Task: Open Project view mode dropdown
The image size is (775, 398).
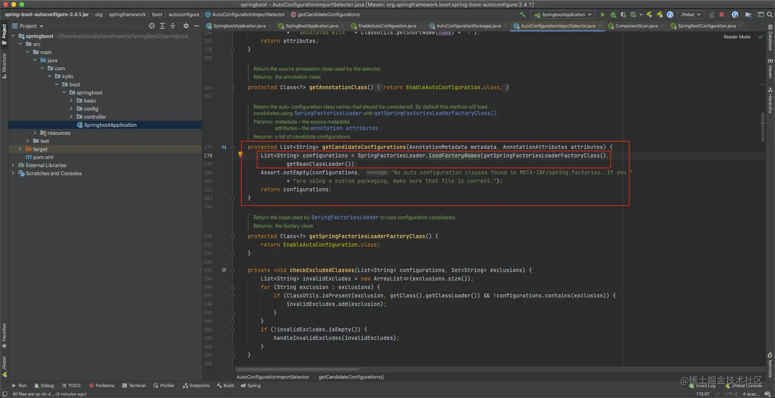Action: 28,26
